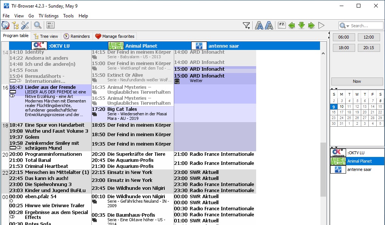Image resolution: width=385 pixels, height=225 pixels.
Task: Click the OK logo in channel list
Action: (x=338, y=153)
